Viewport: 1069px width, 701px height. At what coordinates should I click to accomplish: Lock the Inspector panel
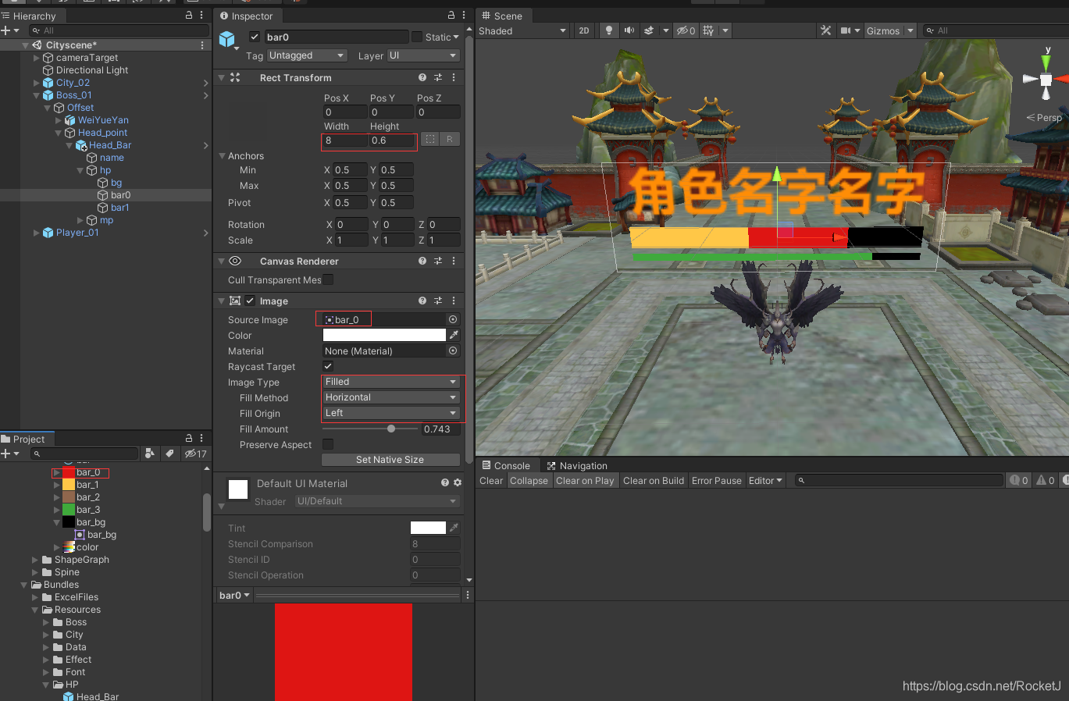pos(451,15)
